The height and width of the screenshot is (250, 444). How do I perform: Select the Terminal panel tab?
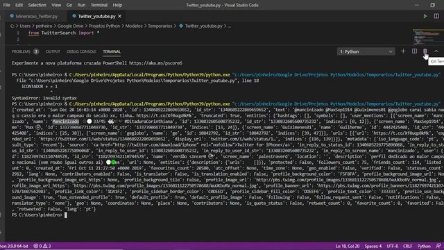pyautogui.click(x=112, y=51)
